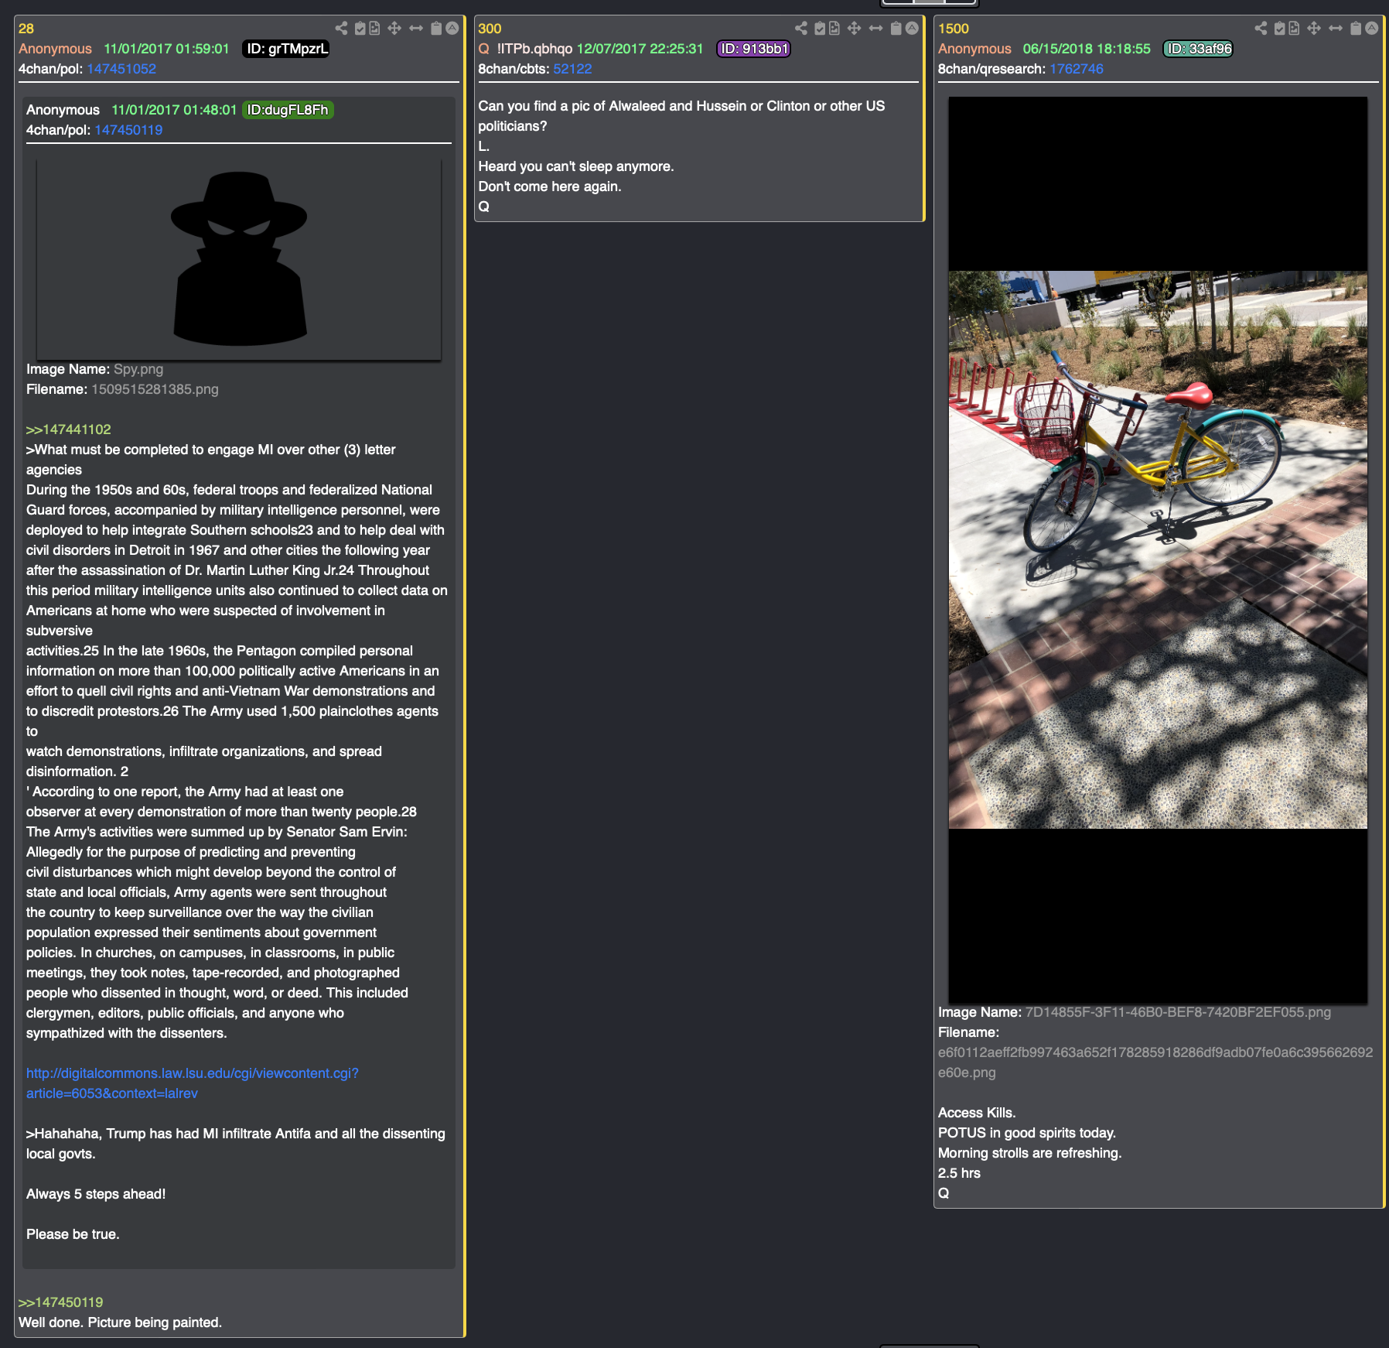Screen dimensions: 1389x1348
Task: Collapse post 28 with the round up-arrow icon
Action: point(452,29)
